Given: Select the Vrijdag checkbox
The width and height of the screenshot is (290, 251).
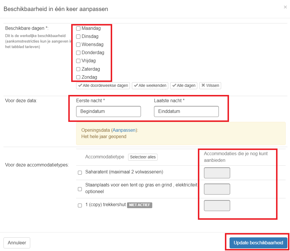Looking at the screenshot, I should point(78,61).
